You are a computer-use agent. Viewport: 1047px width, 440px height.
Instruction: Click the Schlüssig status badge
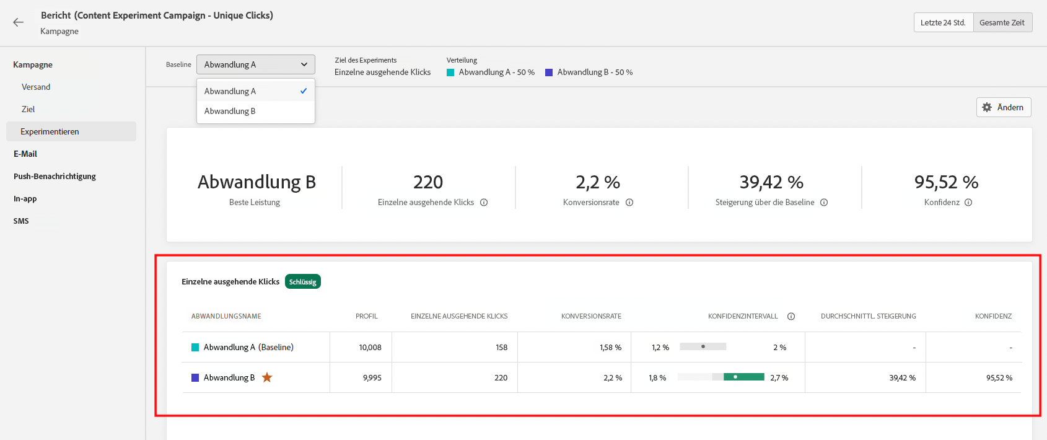pyautogui.click(x=303, y=281)
